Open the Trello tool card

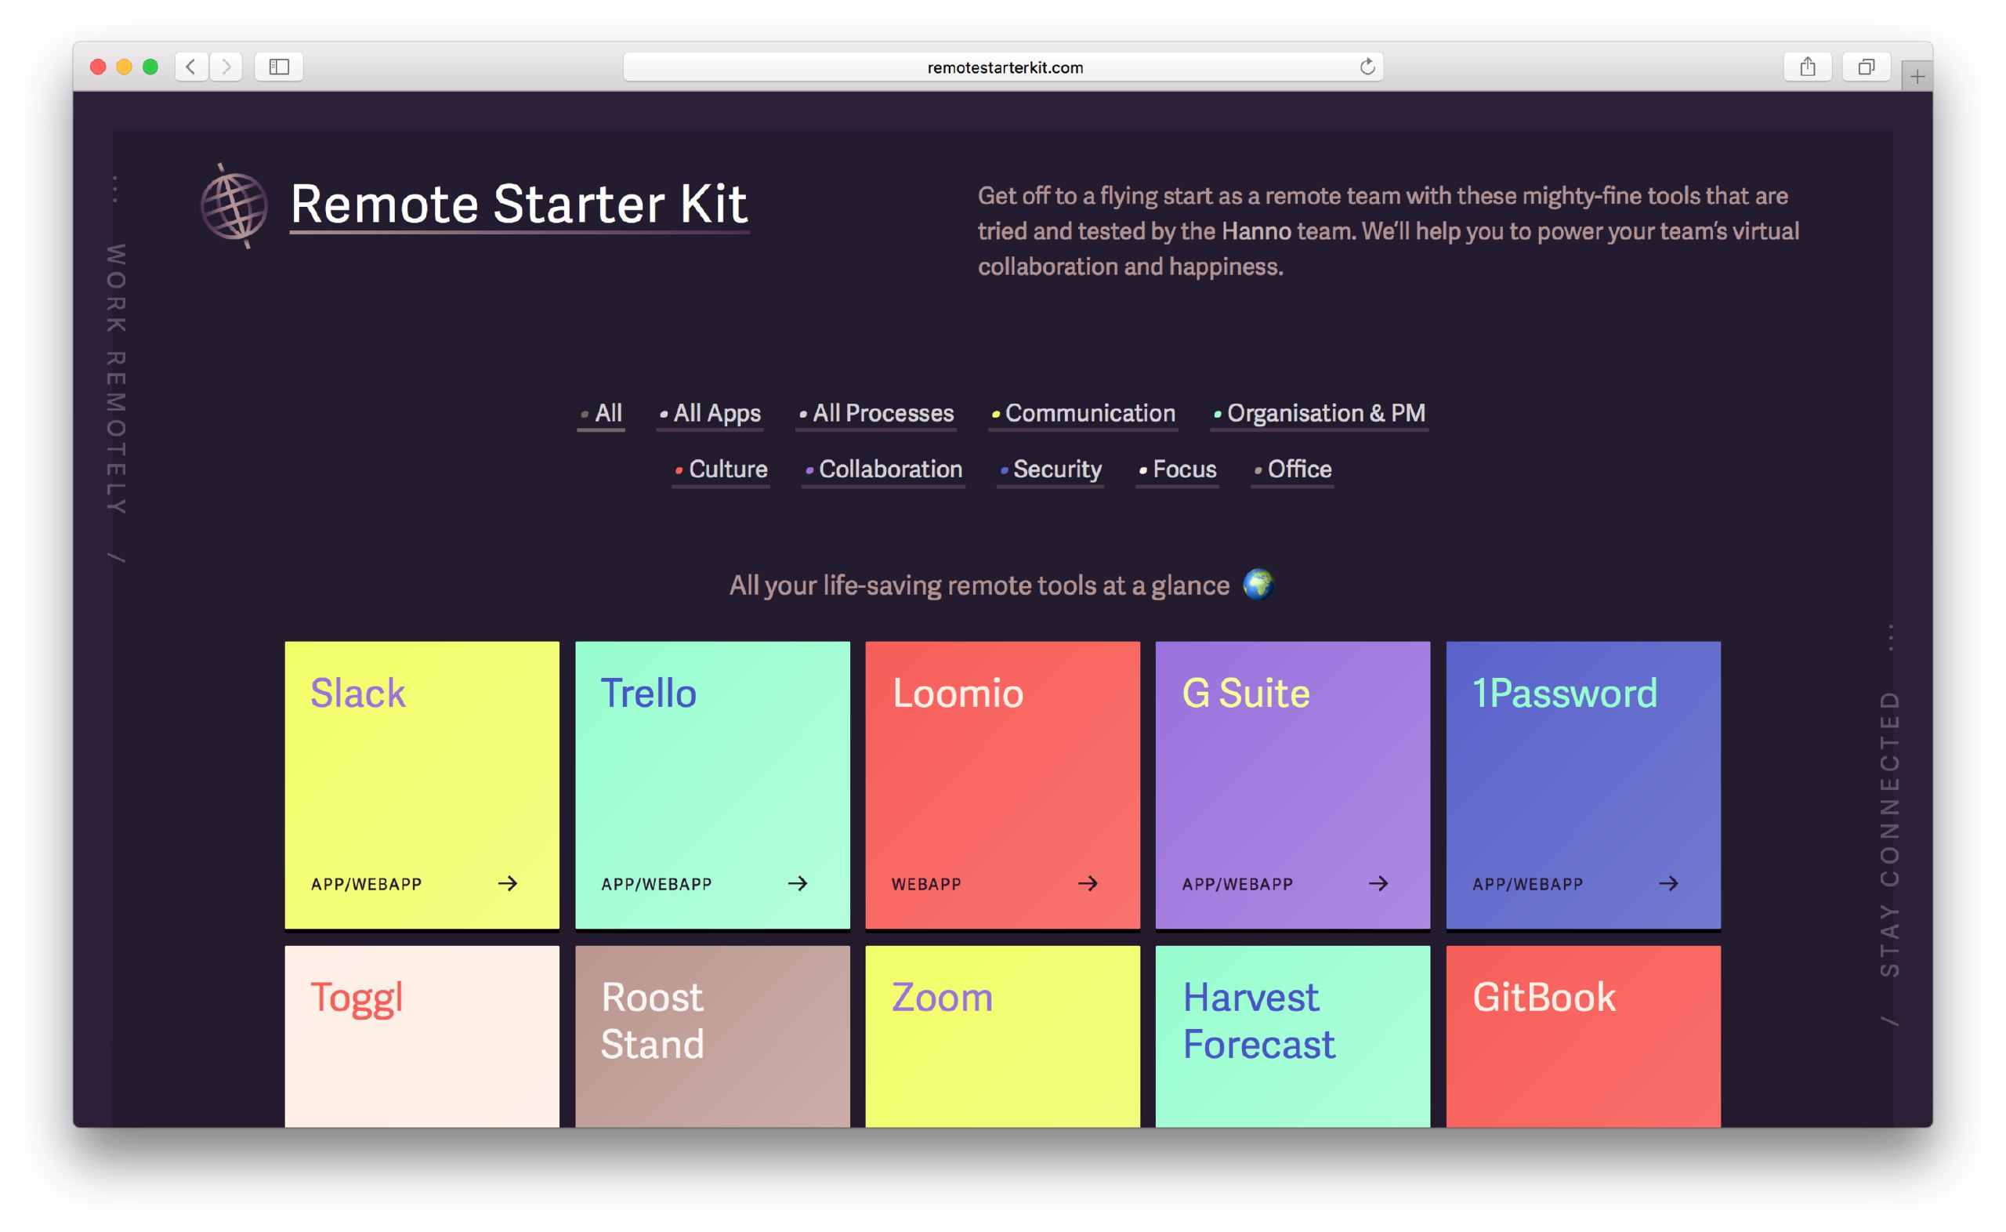(x=712, y=784)
